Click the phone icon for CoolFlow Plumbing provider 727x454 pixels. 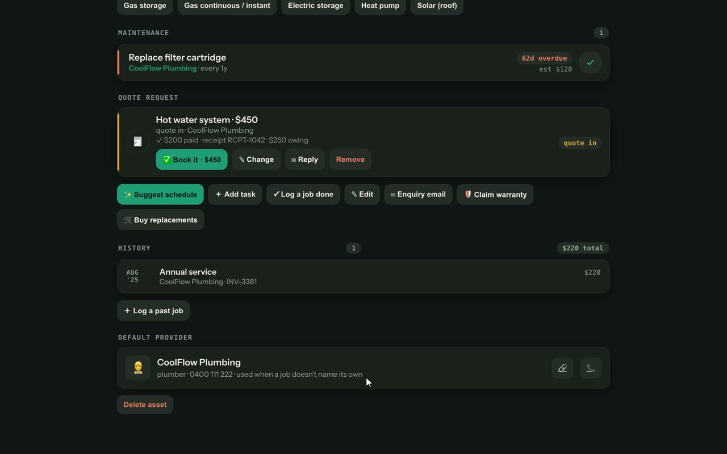click(x=591, y=368)
